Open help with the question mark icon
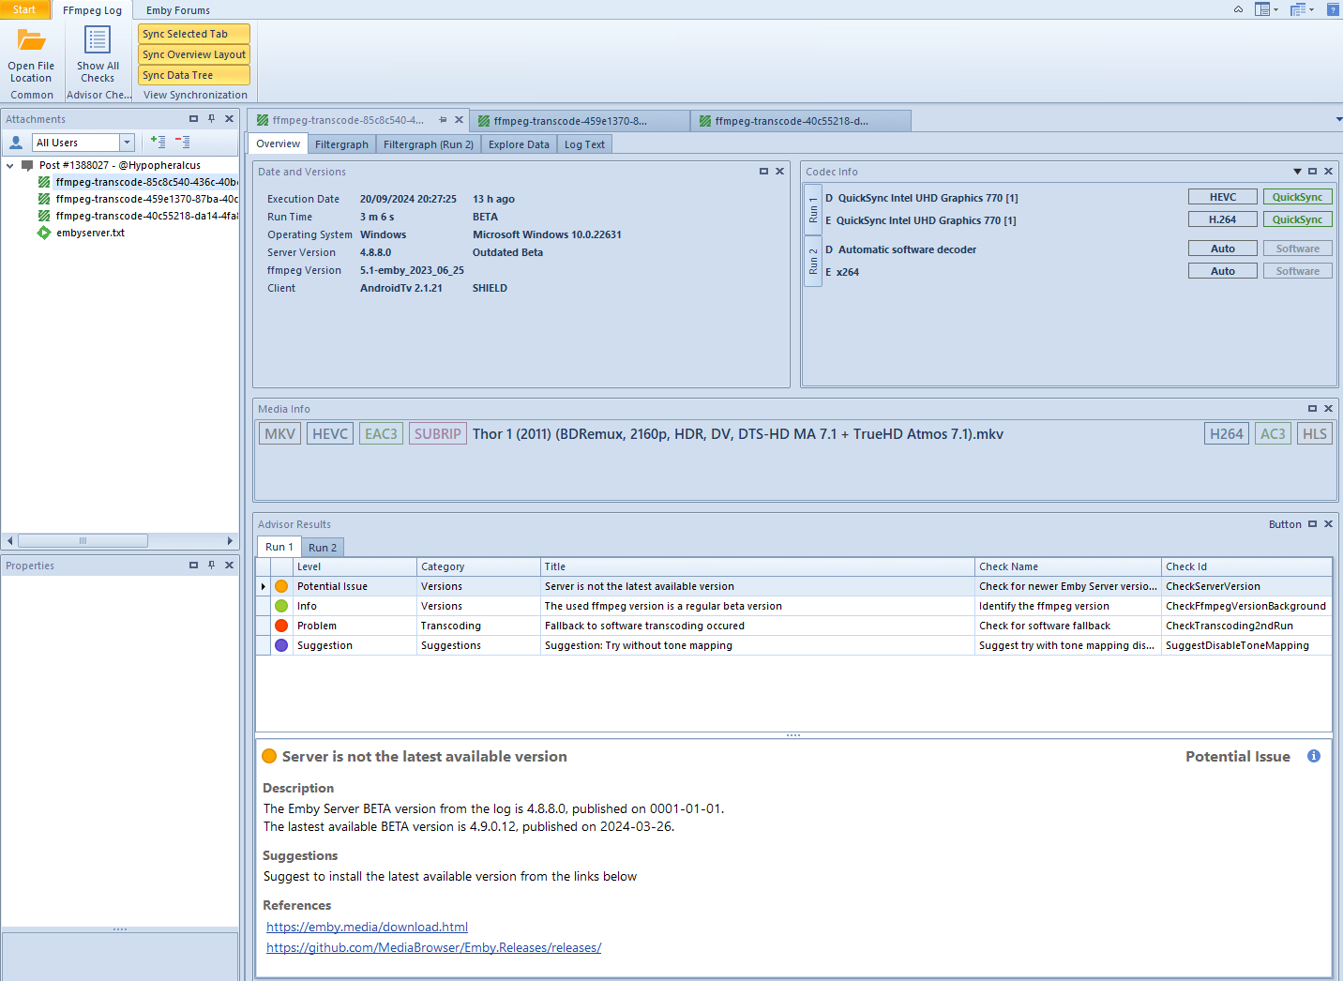The height and width of the screenshot is (981, 1343). (x=1333, y=9)
